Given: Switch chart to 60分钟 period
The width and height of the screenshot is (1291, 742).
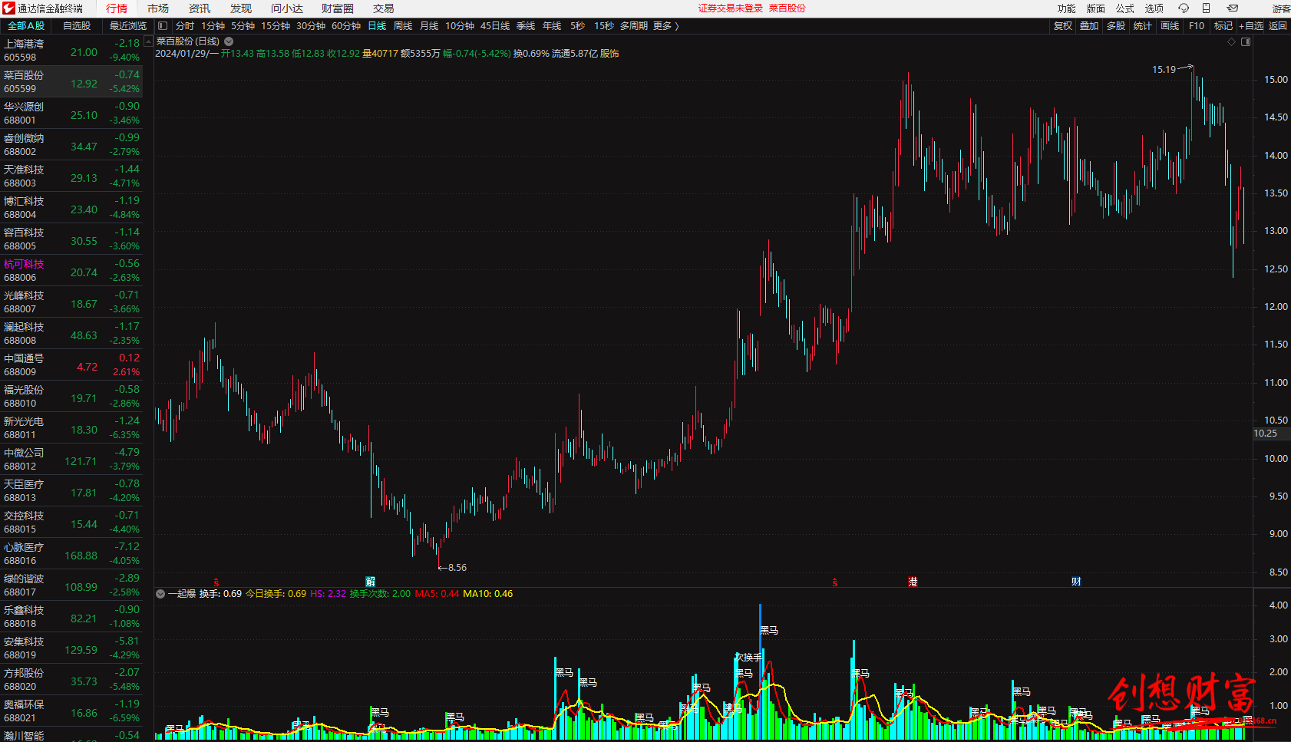Looking at the screenshot, I should [346, 26].
